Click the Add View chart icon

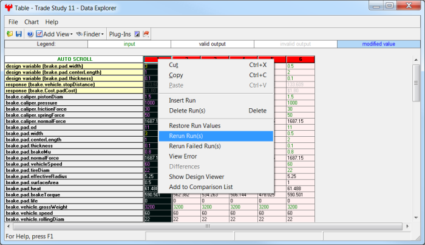point(39,34)
